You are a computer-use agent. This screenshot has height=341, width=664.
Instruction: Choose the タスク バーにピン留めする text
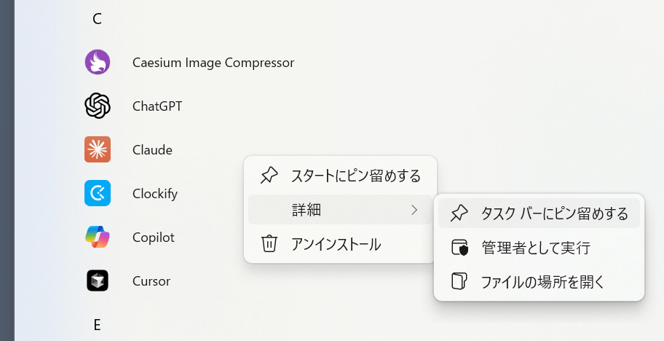pos(554,213)
